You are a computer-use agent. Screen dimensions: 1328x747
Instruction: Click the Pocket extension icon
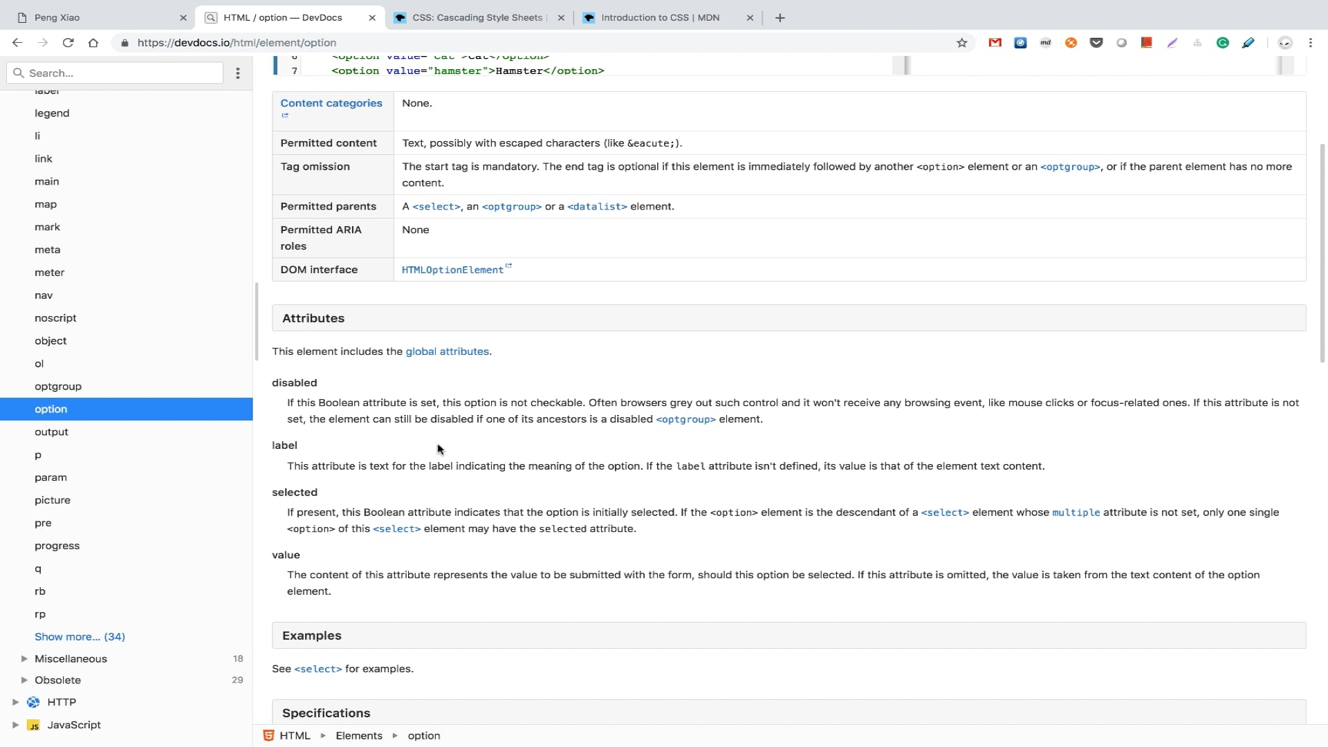tap(1096, 43)
